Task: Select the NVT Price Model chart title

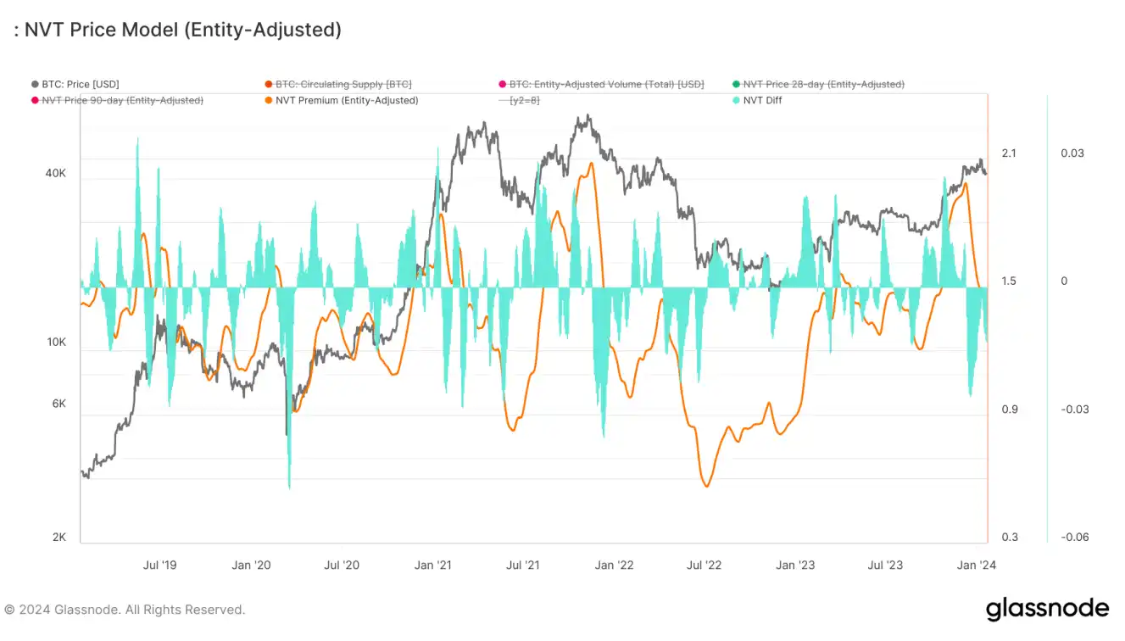Action: 177,30
